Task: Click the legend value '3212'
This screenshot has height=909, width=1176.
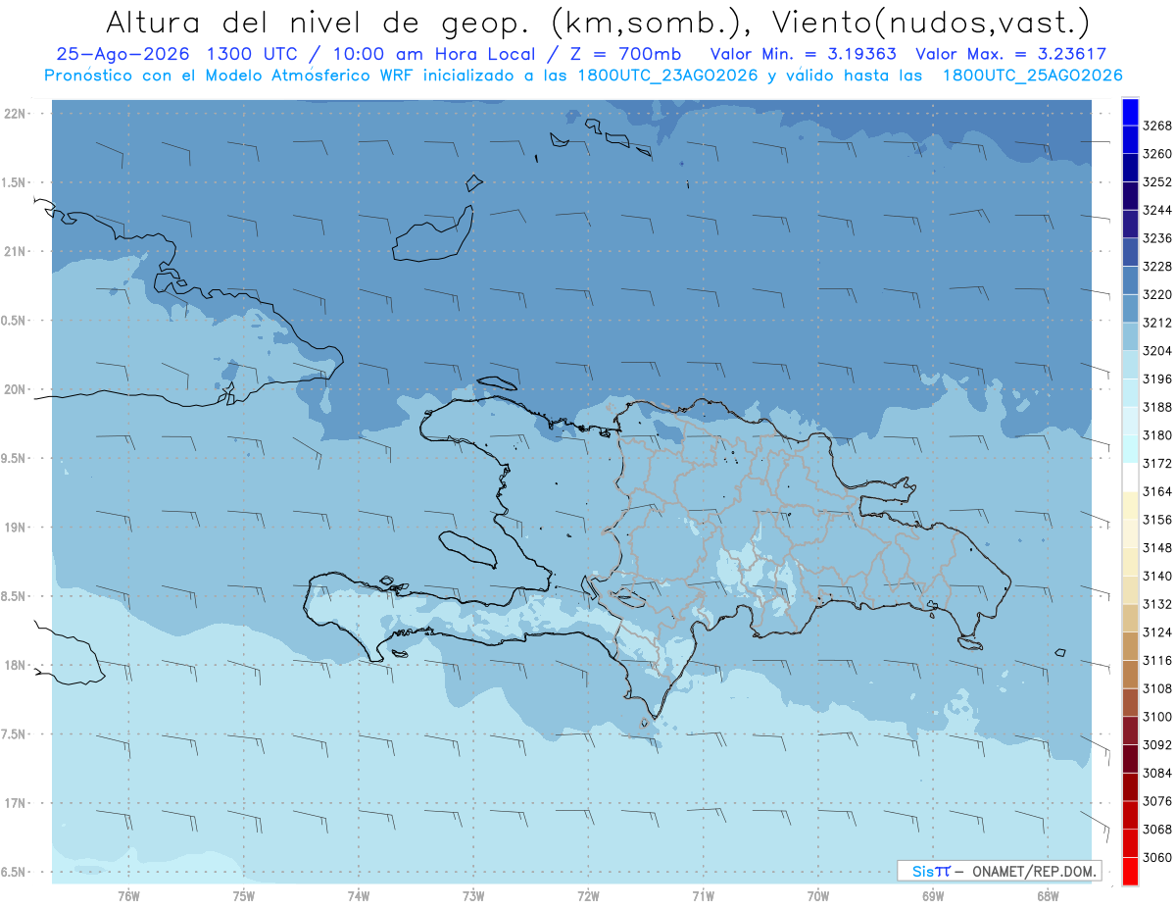Action: (x=1157, y=323)
